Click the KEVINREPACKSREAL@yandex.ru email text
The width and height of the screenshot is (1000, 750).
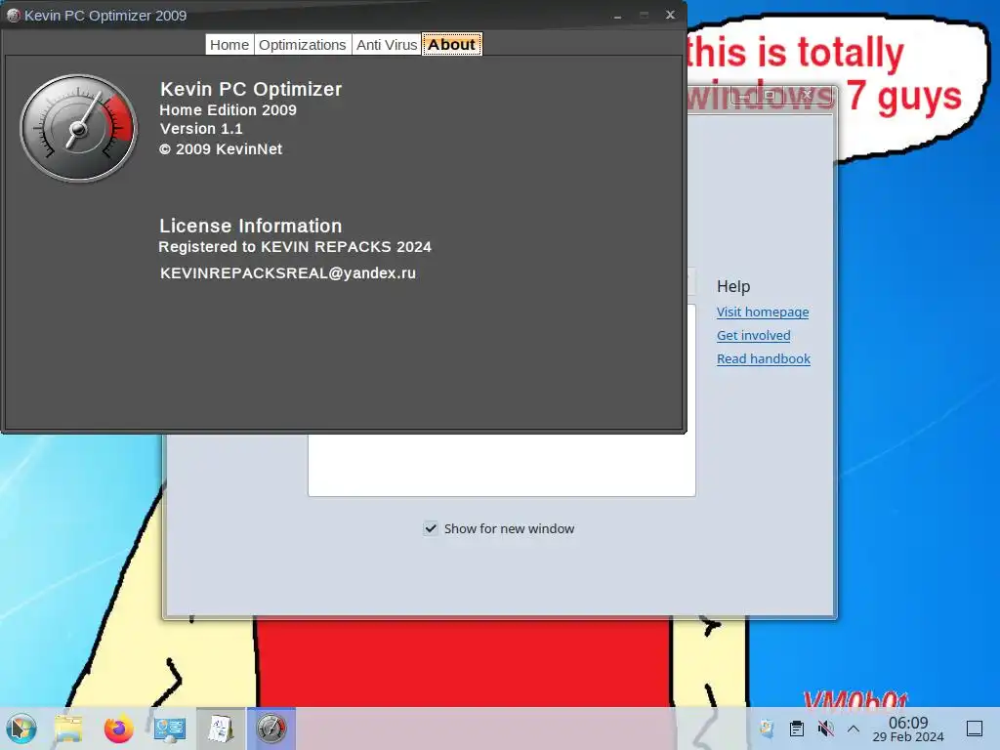(288, 273)
